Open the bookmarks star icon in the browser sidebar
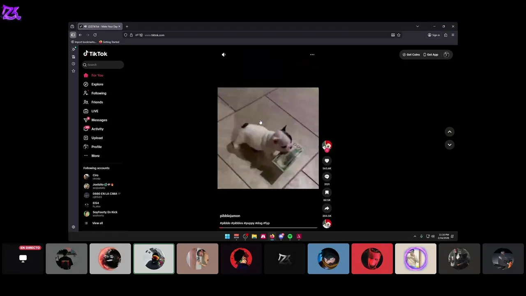The width and height of the screenshot is (526, 296). click(x=74, y=71)
